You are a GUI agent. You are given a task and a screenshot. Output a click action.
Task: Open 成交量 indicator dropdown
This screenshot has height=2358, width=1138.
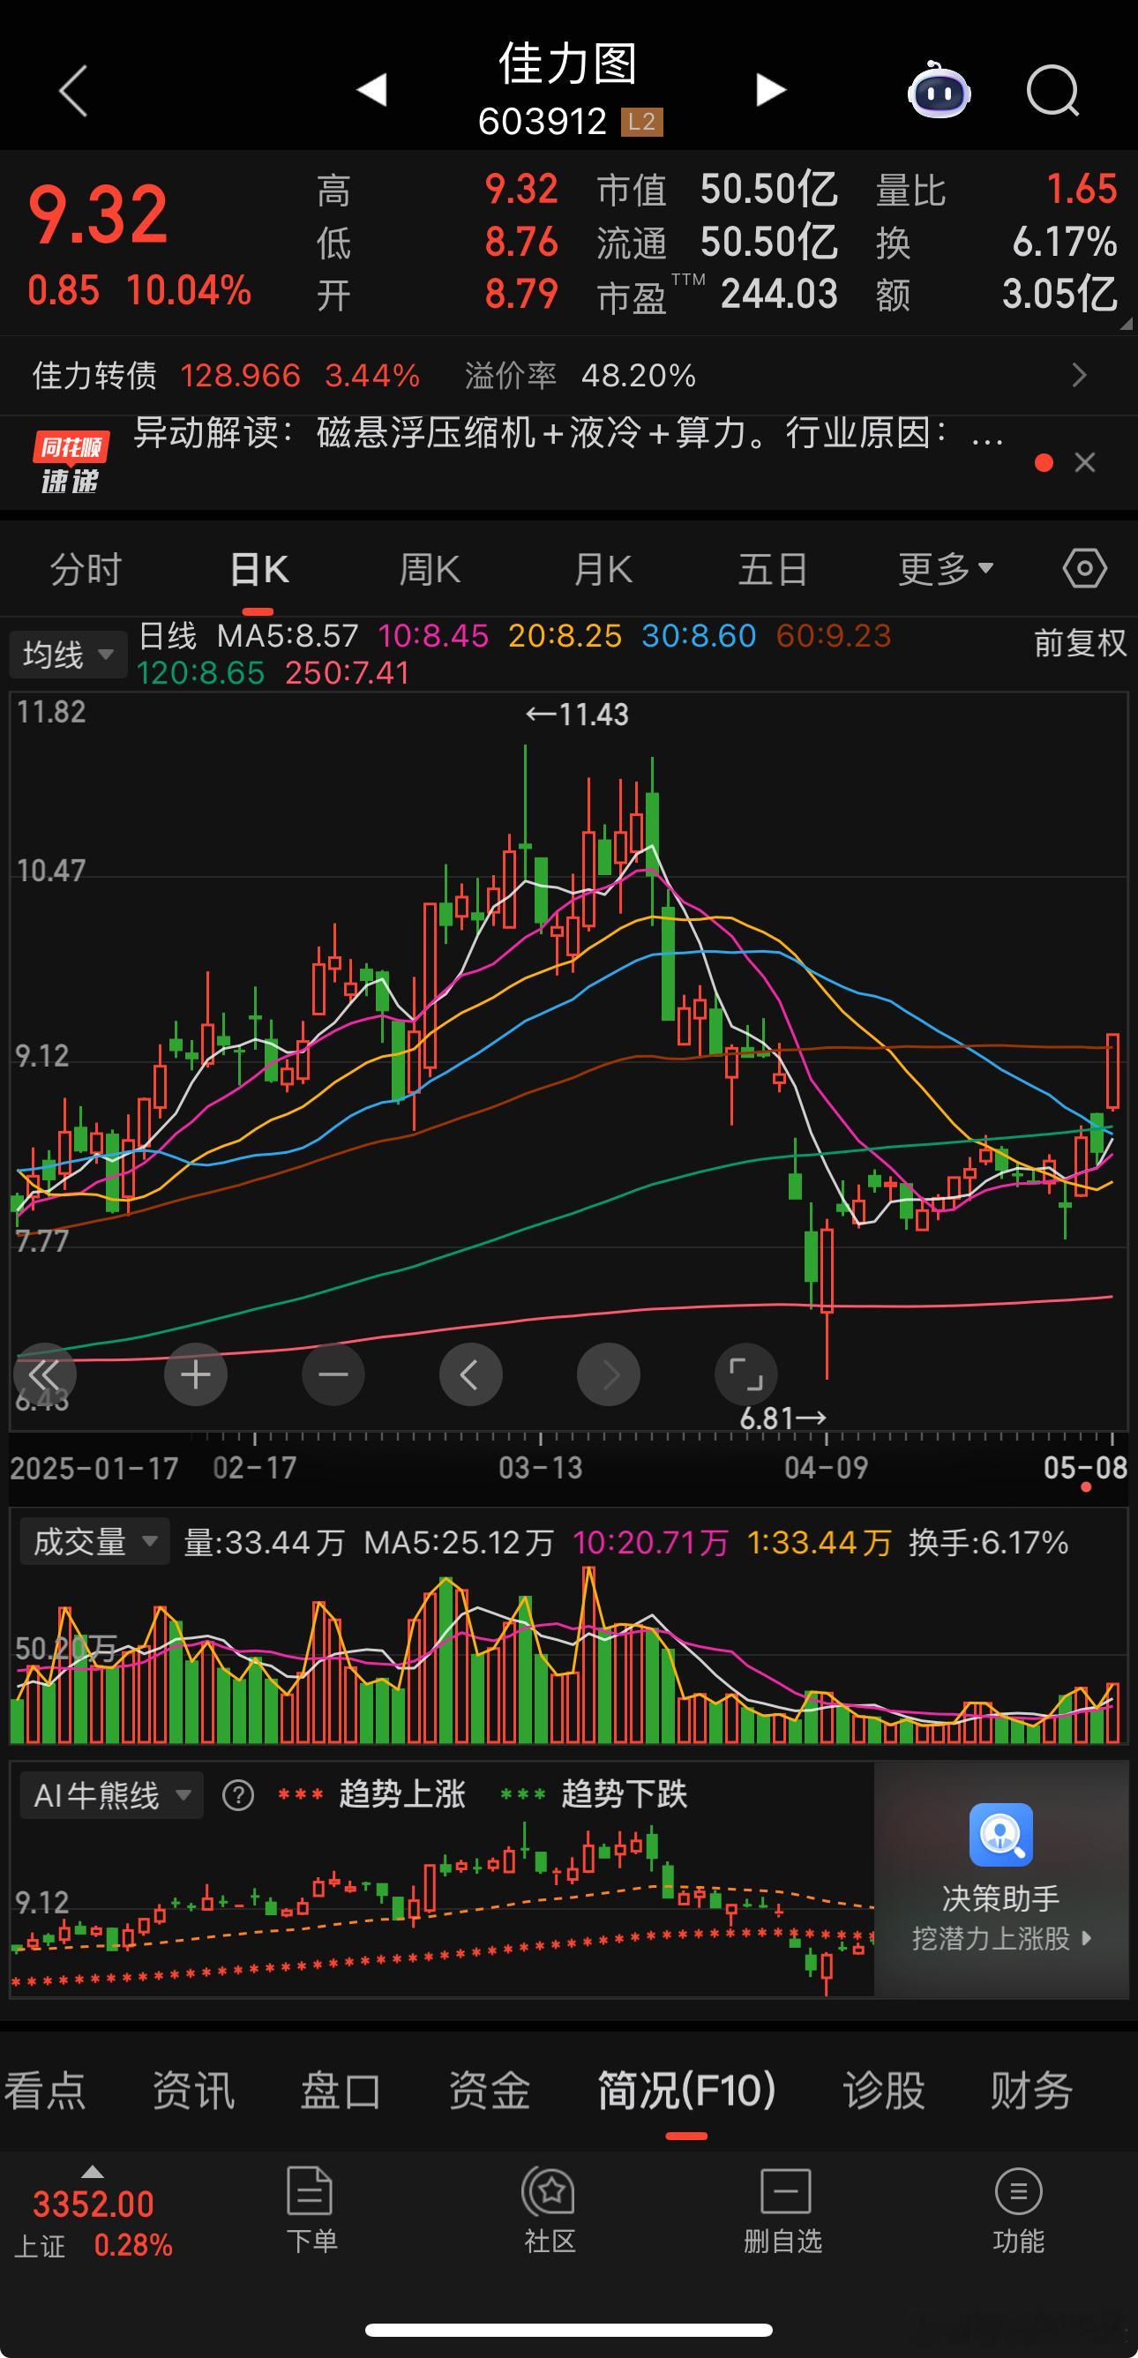[95, 1542]
